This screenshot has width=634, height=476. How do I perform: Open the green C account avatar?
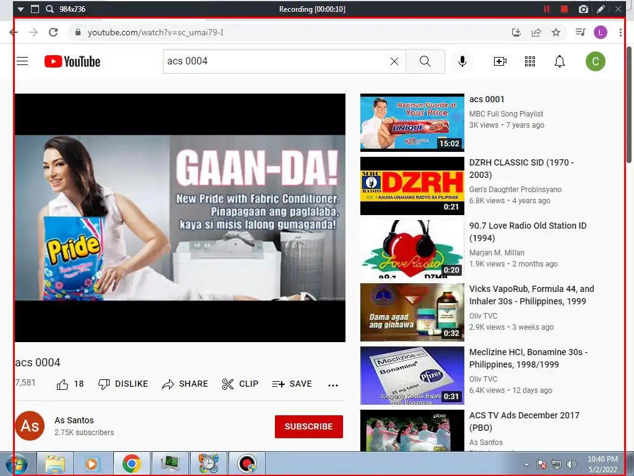click(x=595, y=61)
